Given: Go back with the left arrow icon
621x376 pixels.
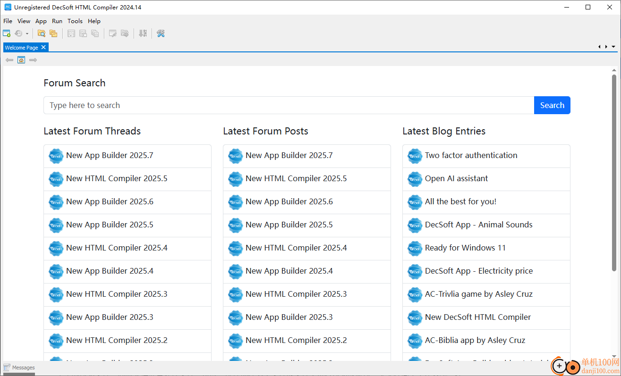Looking at the screenshot, I should coord(9,60).
